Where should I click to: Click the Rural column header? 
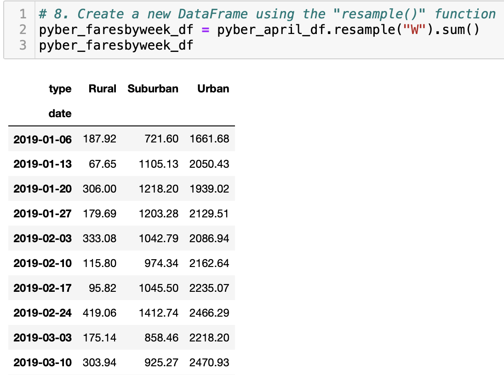click(102, 89)
